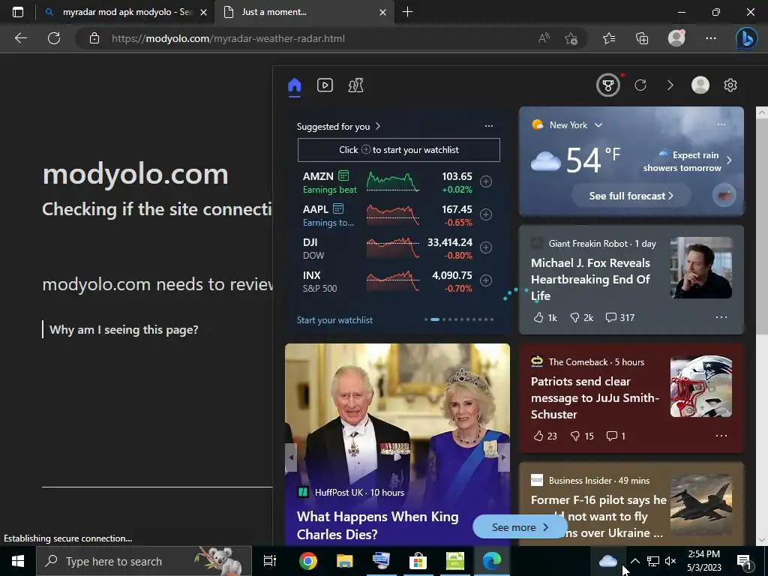768x576 pixels.
Task: Click the muted volume tray icon
Action: coord(670,561)
